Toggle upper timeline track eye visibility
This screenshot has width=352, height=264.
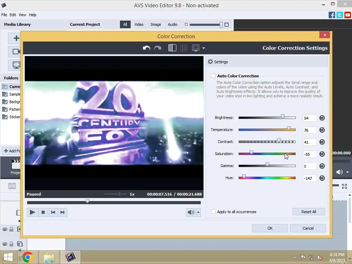[x=5, y=229]
